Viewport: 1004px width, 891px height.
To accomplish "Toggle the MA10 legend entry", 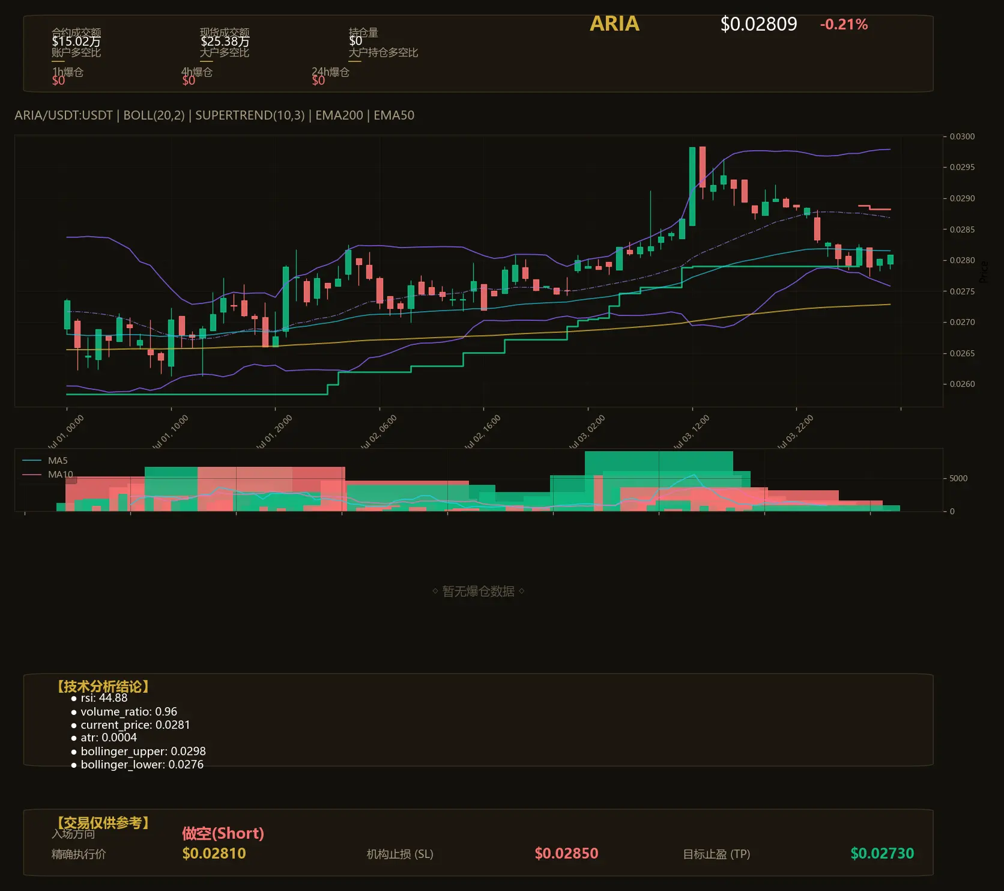I will pyautogui.click(x=47, y=475).
